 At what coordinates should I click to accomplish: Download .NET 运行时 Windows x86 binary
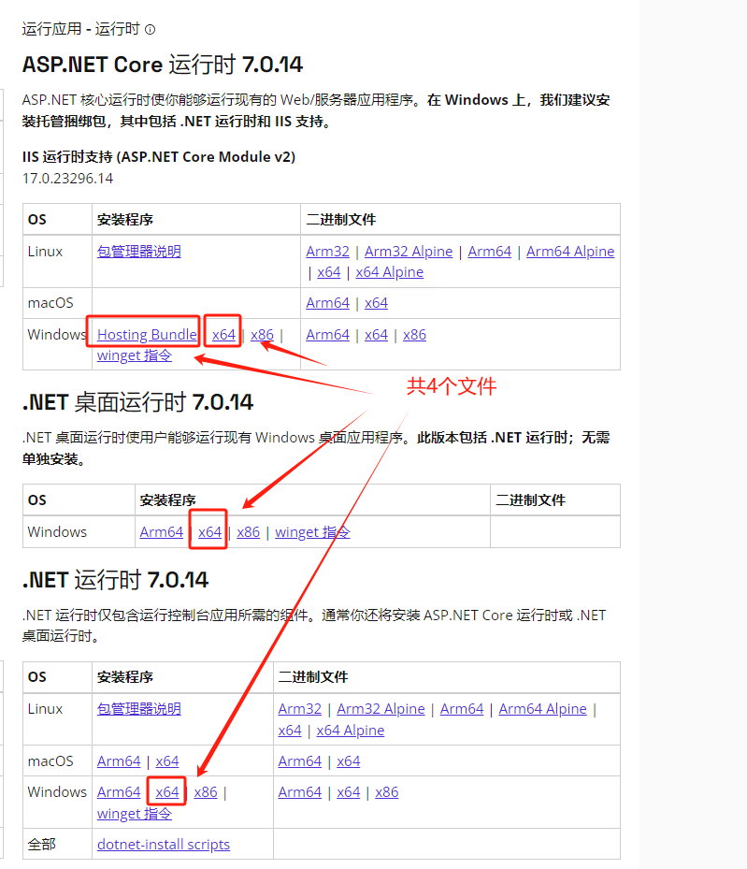386,792
